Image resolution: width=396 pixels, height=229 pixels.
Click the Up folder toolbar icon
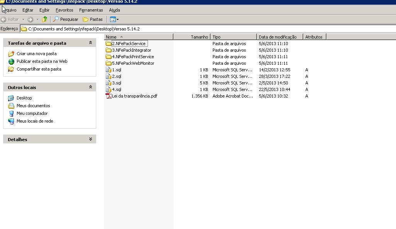[x=44, y=19]
